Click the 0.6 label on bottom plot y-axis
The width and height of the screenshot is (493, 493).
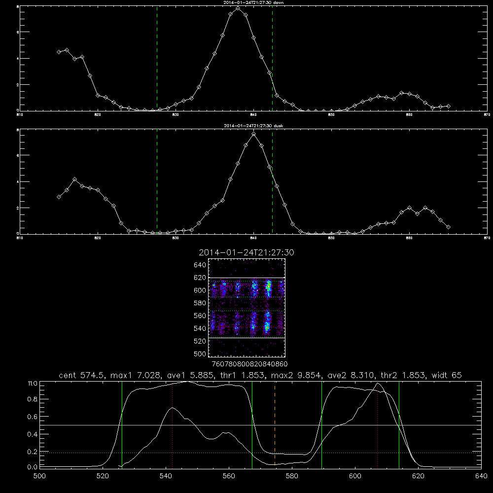33,417
